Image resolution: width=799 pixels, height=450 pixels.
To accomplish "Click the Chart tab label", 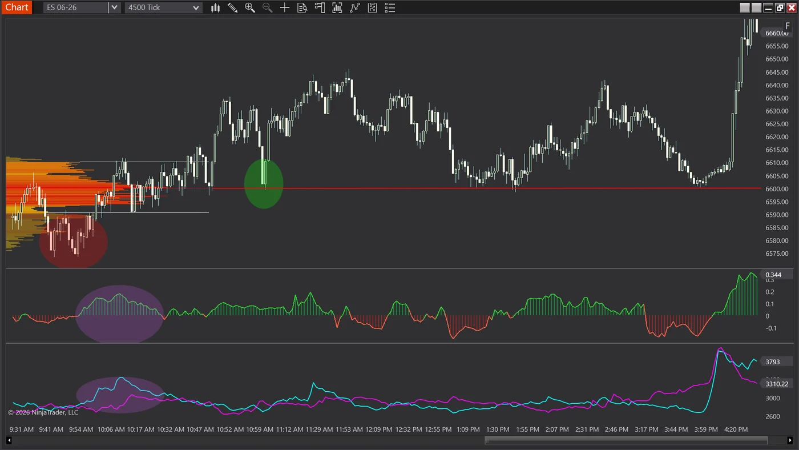I will pos(17,7).
